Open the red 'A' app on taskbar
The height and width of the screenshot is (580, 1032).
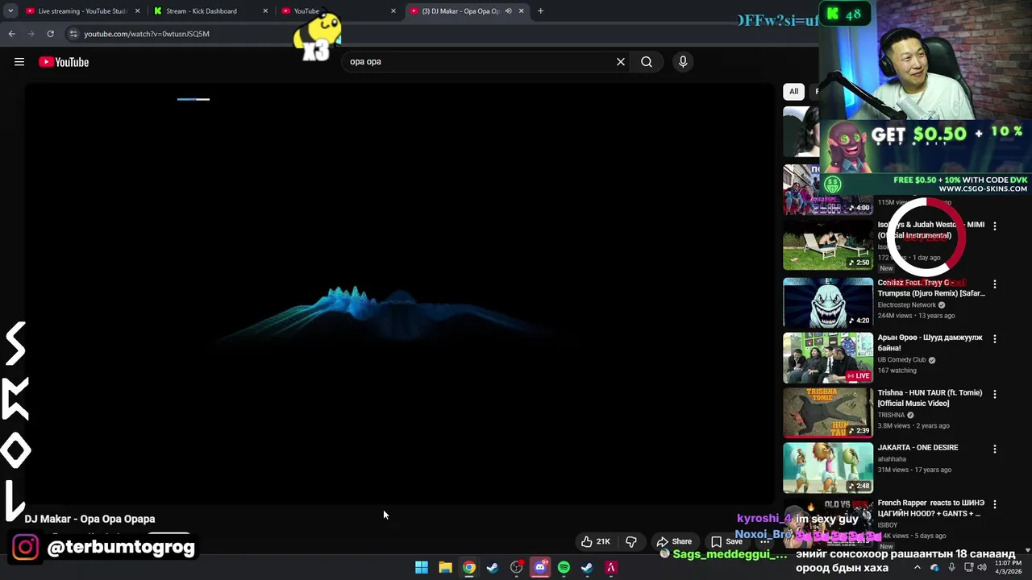611,567
